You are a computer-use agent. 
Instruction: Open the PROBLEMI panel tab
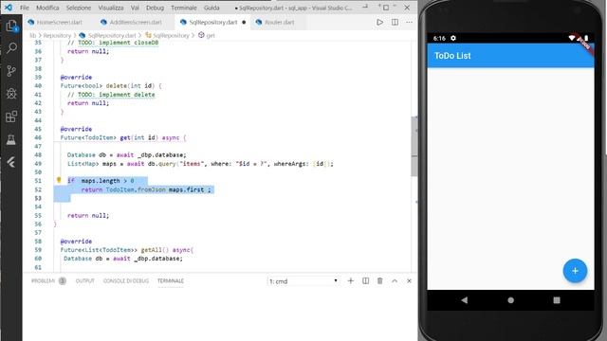point(48,281)
